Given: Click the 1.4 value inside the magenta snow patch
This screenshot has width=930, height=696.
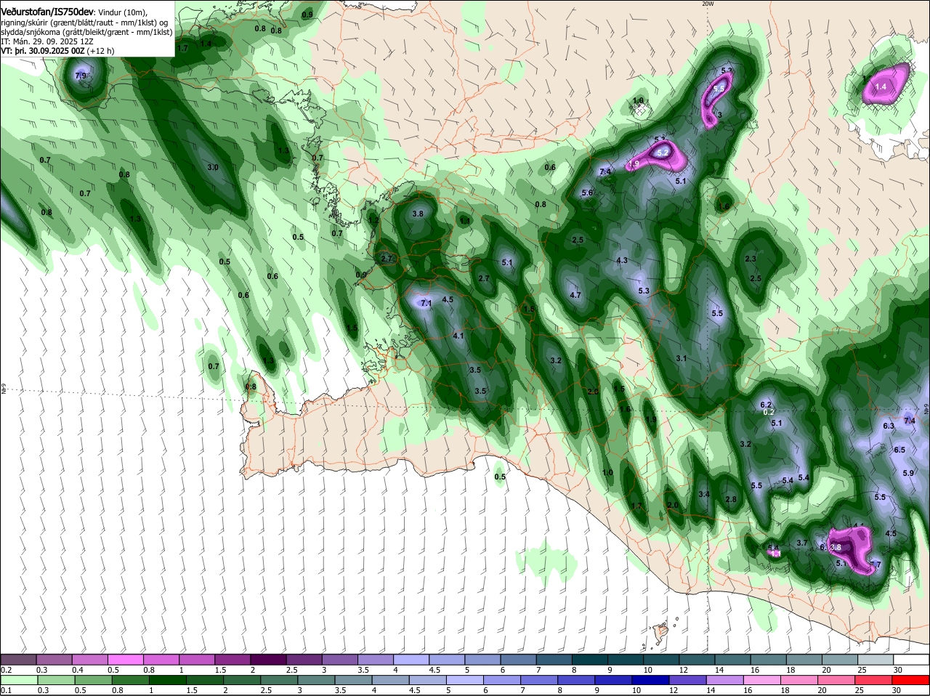Looking at the screenshot, I should coord(881,86).
